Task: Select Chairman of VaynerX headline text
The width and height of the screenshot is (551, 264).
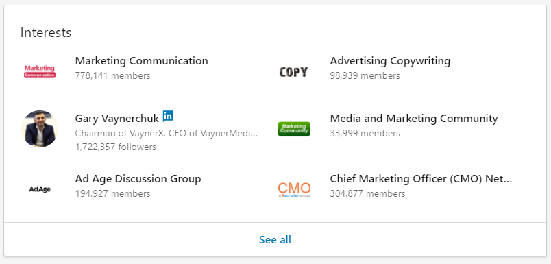Action: point(167,134)
